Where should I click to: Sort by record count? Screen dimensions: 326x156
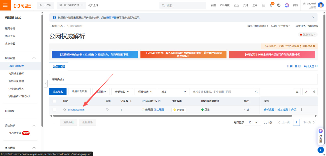click(x=130, y=101)
